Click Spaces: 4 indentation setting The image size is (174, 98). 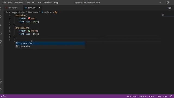[142, 96]
